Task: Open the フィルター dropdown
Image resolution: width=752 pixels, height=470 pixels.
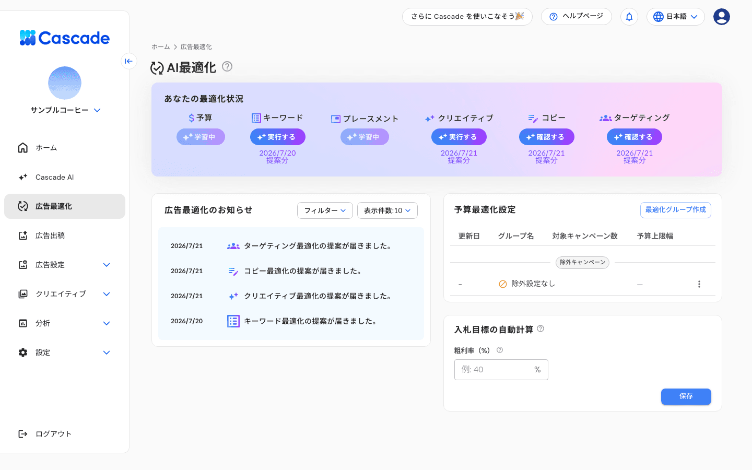Action: coord(325,210)
